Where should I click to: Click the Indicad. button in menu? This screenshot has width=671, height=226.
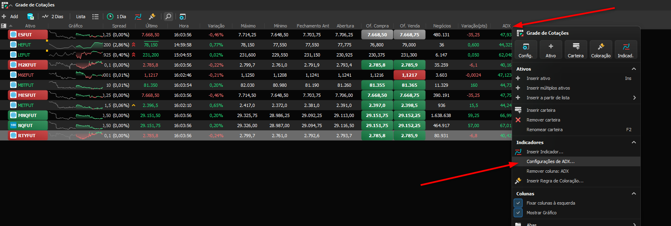tap(626, 50)
